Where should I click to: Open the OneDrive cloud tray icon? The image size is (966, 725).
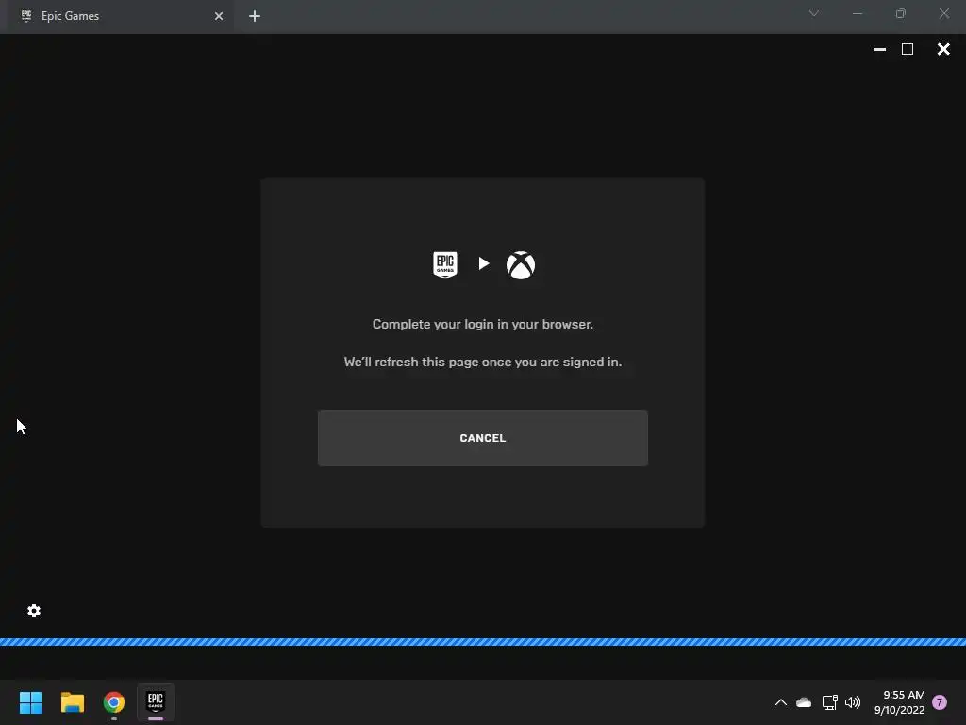click(804, 702)
